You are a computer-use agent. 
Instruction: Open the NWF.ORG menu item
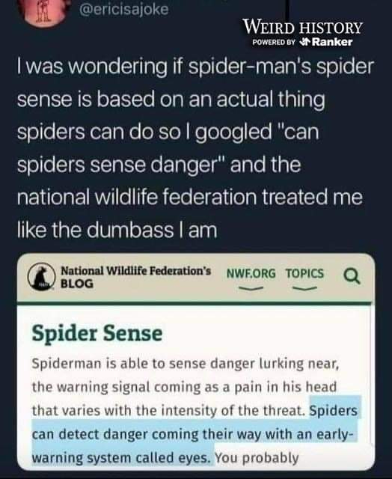251,273
